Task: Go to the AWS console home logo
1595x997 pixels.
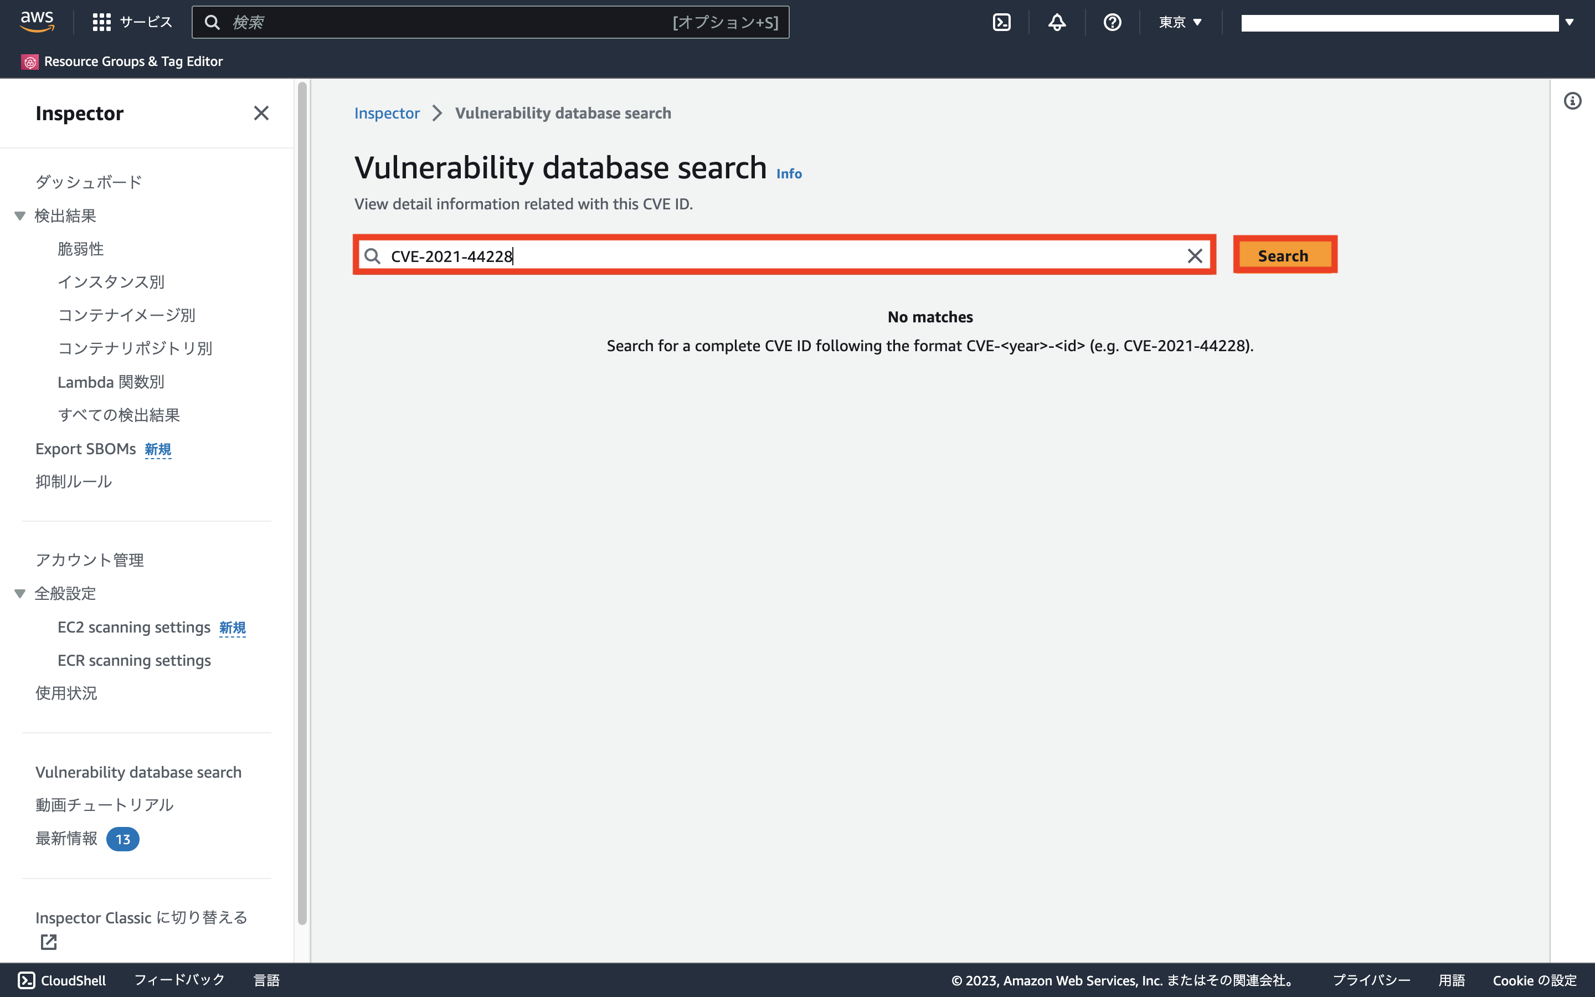Action: (37, 22)
